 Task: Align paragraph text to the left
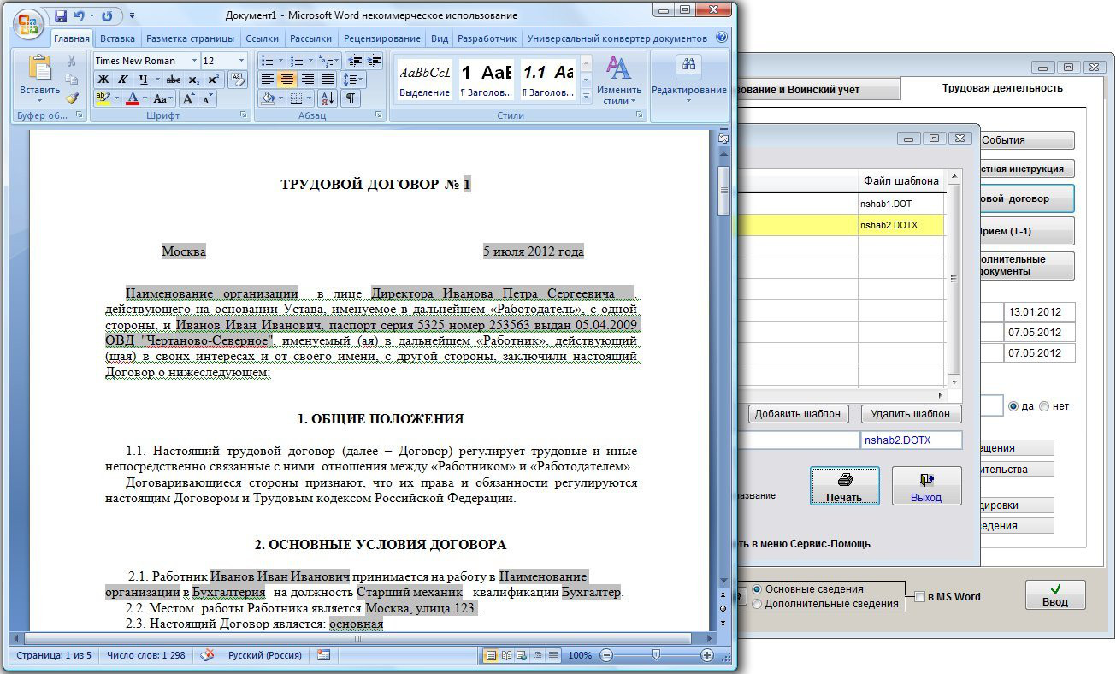tap(269, 80)
